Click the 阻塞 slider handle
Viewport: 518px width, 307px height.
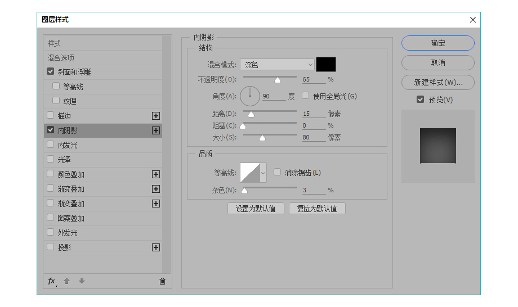point(243,127)
